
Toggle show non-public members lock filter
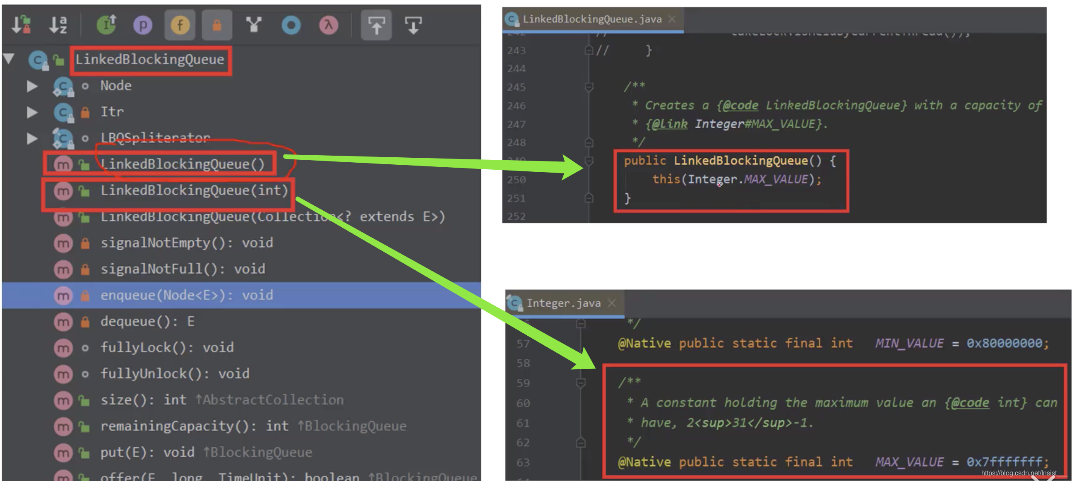pyautogui.click(x=217, y=25)
